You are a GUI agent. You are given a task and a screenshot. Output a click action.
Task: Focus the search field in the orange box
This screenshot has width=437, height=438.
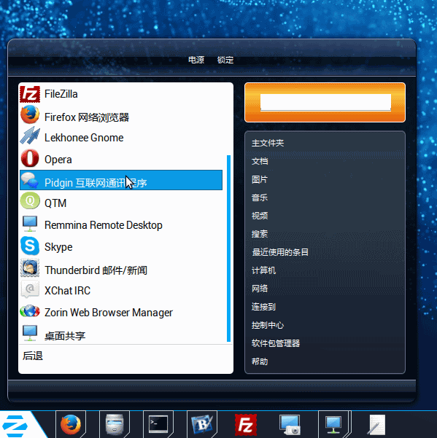(325, 102)
